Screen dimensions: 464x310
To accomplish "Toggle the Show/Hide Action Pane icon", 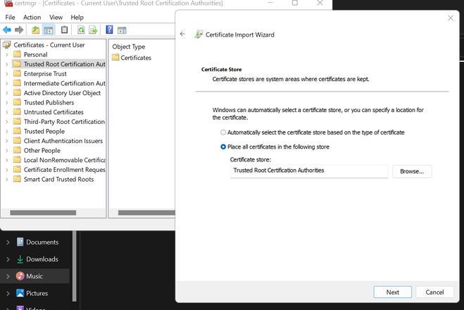I will (x=122, y=30).
